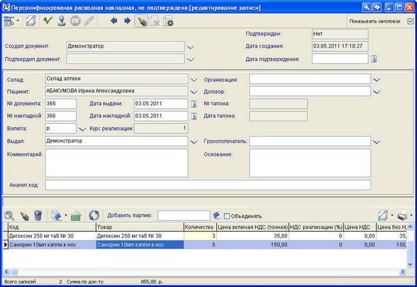The image size is (417, 287).
Task: Open the Организация dropdown arrow
Action: tap(376, 79)
